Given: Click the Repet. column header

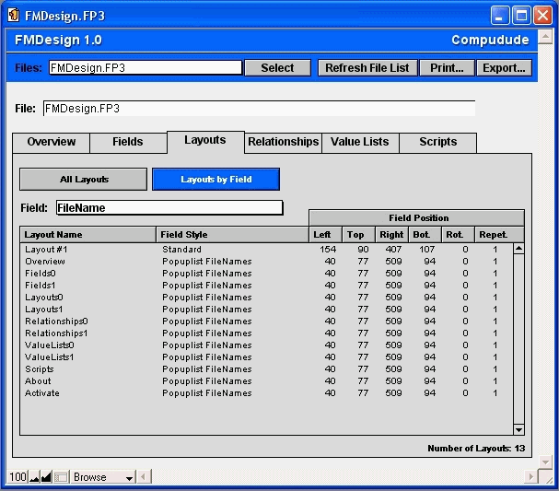Looking at the screenshot, I should click(x=499, y=235).
